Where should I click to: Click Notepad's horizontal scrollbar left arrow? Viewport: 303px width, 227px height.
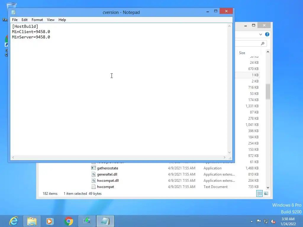point(13,157)
